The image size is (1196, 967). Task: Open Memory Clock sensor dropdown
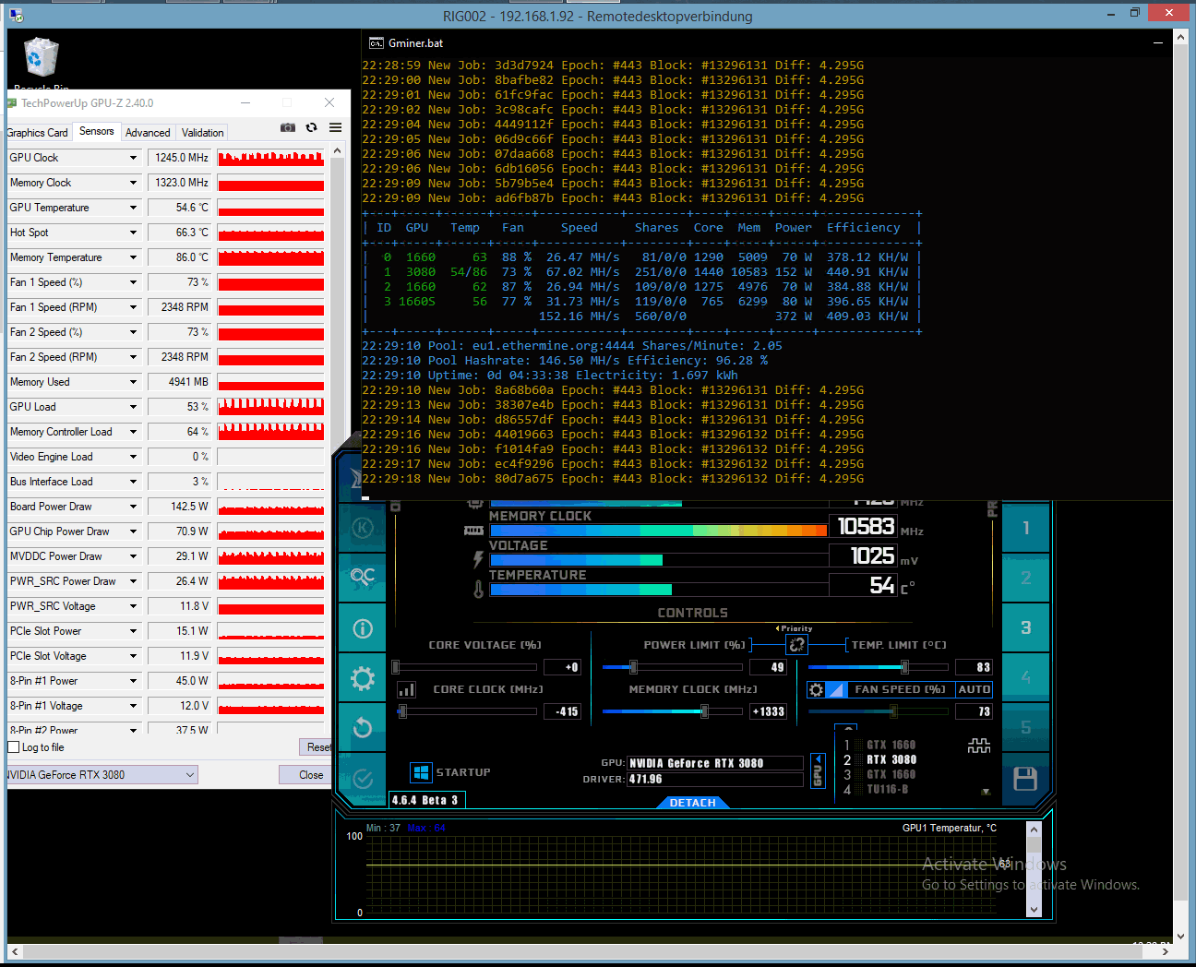(x=133, y=183)
